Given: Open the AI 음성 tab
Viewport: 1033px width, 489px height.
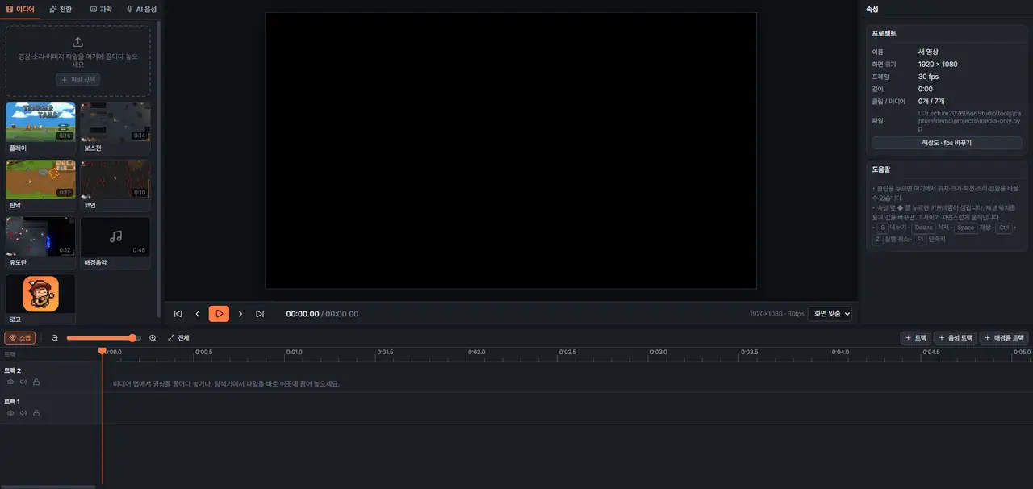Looking at the screenshot, I should click(142, 9).
